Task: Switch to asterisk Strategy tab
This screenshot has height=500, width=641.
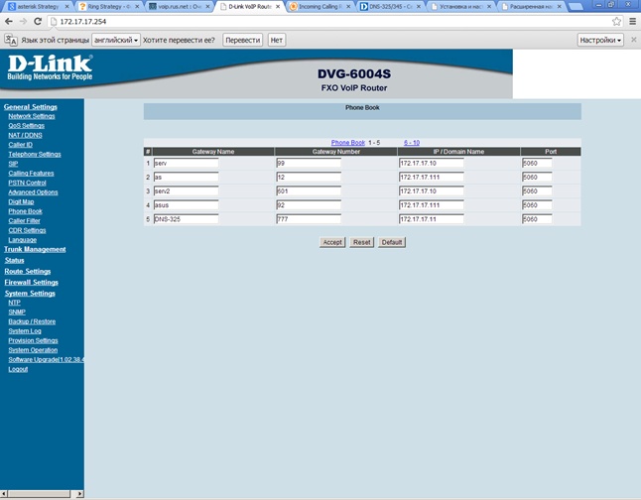Action: [38, 7]
